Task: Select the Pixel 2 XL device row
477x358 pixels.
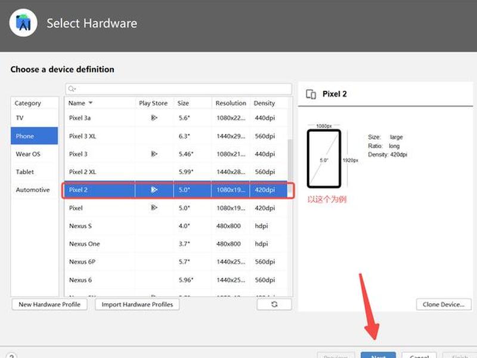Action: (176, 172)
